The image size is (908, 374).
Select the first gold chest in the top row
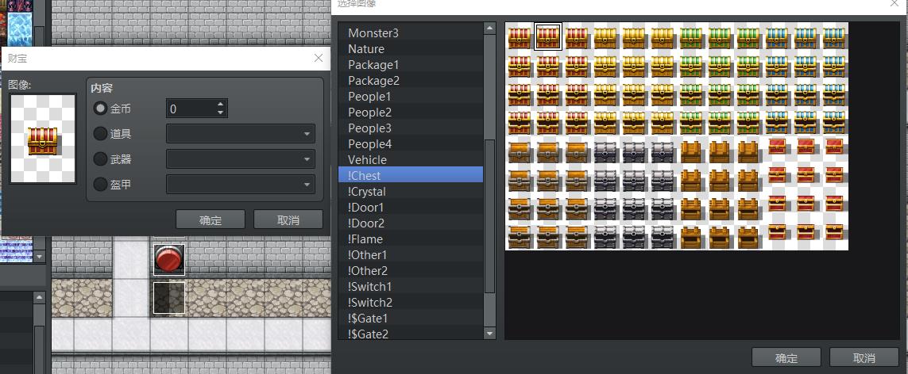pyautogui.click(x=605, y=37)
